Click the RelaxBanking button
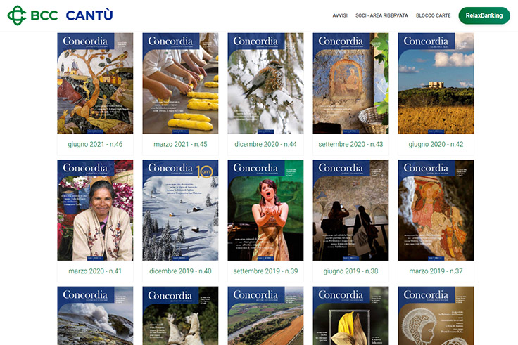Viewport: 518px width, 345px height. pos(484,15)
